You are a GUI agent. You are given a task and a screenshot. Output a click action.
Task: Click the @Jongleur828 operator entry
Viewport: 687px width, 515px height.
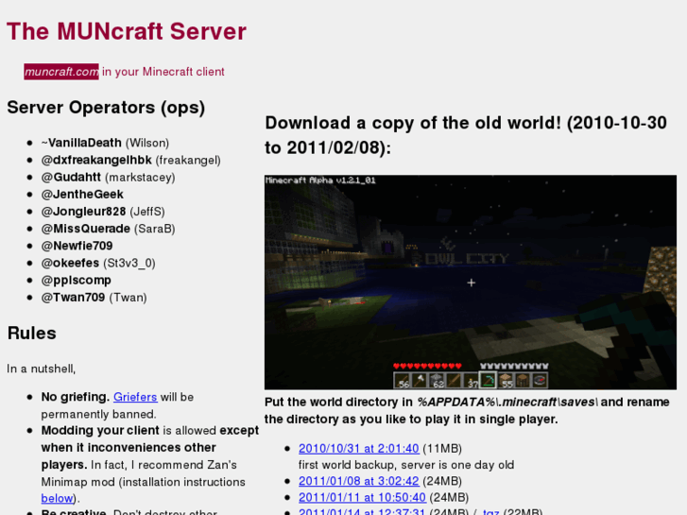[103, 212]
